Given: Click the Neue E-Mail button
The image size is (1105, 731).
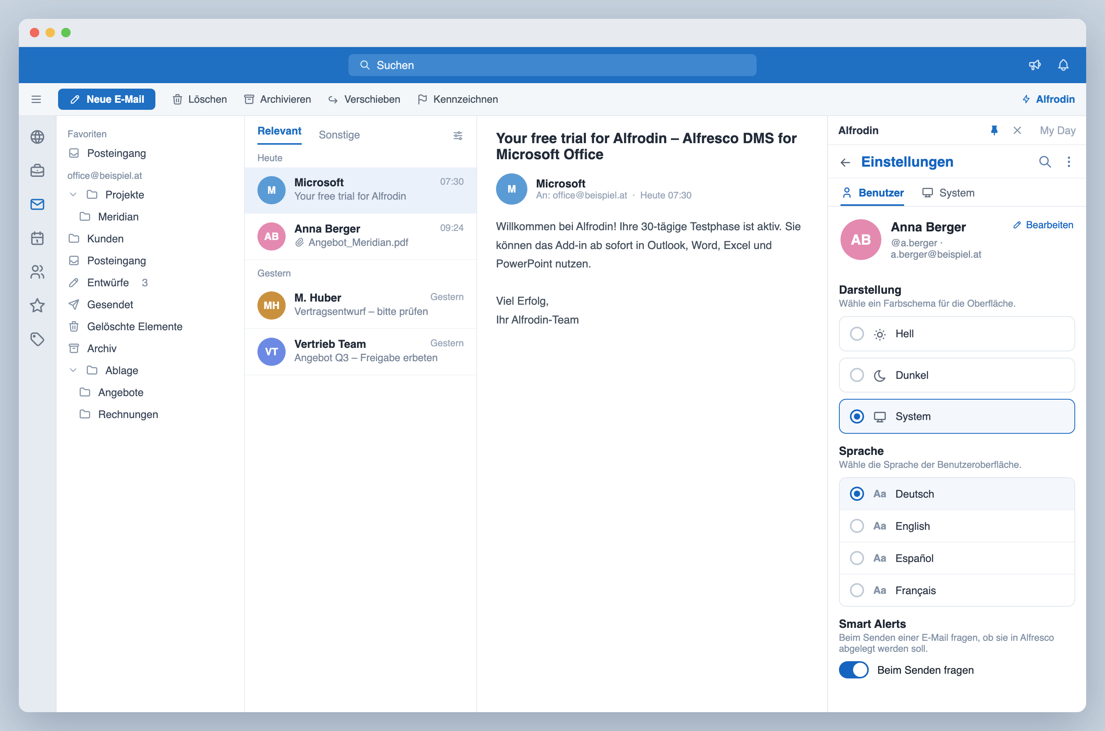Looking at the screenshot, I should (x=106, y=99).
